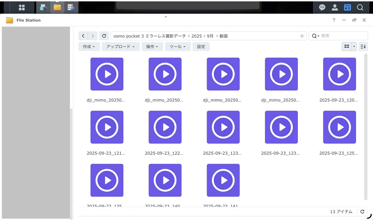
Task: Play the 2025-09-23_125 video thumbnail
Action: [339, 127]
